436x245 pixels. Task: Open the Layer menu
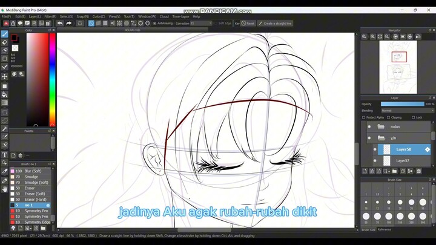(35, 17)
